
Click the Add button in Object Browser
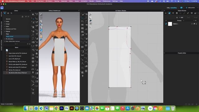pos(181,17)
